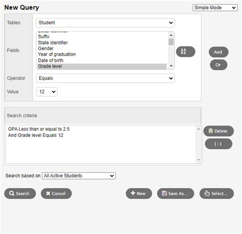Click the parentheses ( - ) button
Viewport: 242px width, 234px height.
(219, 144)
